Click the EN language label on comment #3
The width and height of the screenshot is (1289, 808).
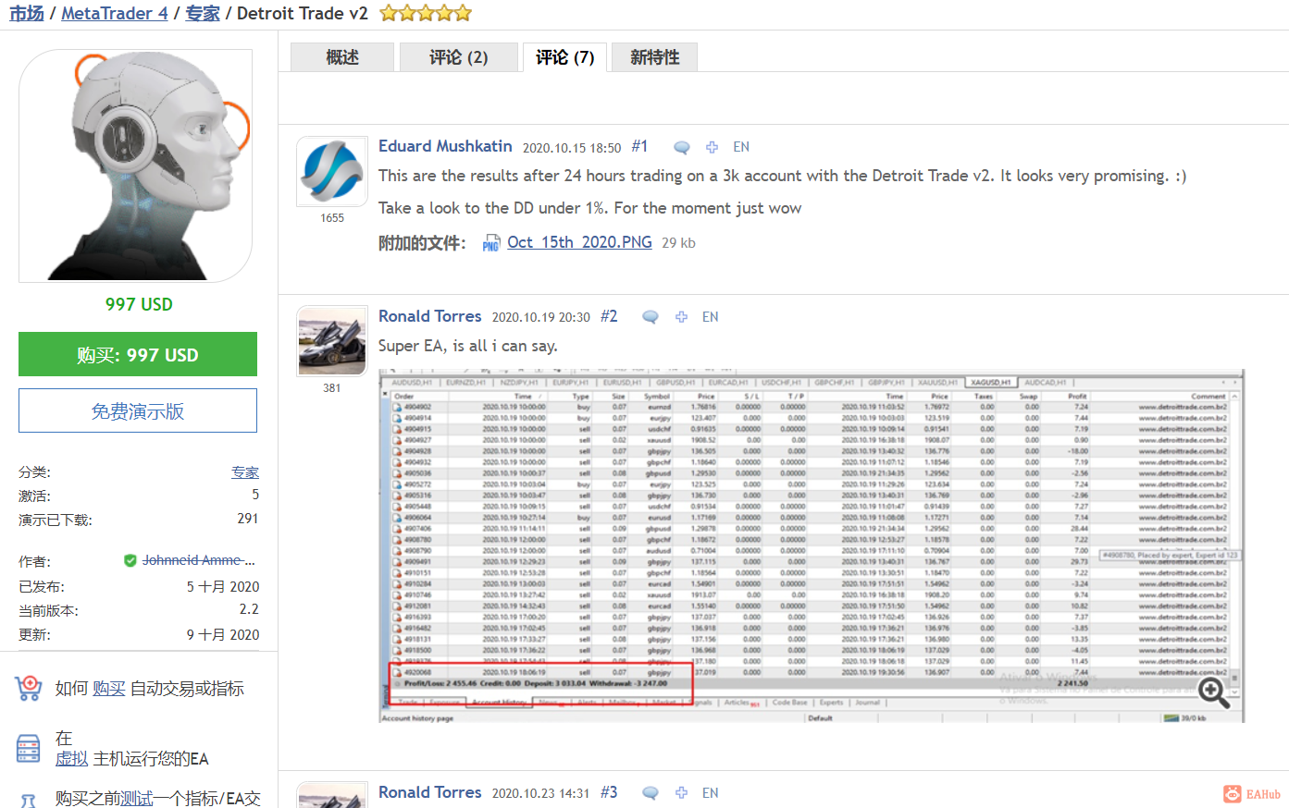click(711, 793)
